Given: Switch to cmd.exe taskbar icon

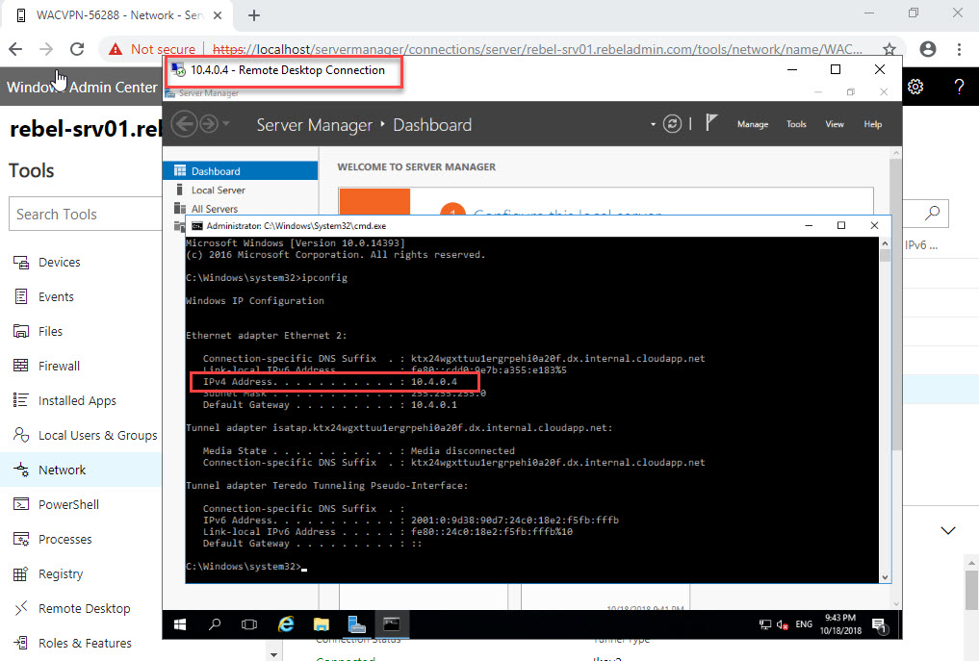Looking at the screenshot, I should pos(392,624).
